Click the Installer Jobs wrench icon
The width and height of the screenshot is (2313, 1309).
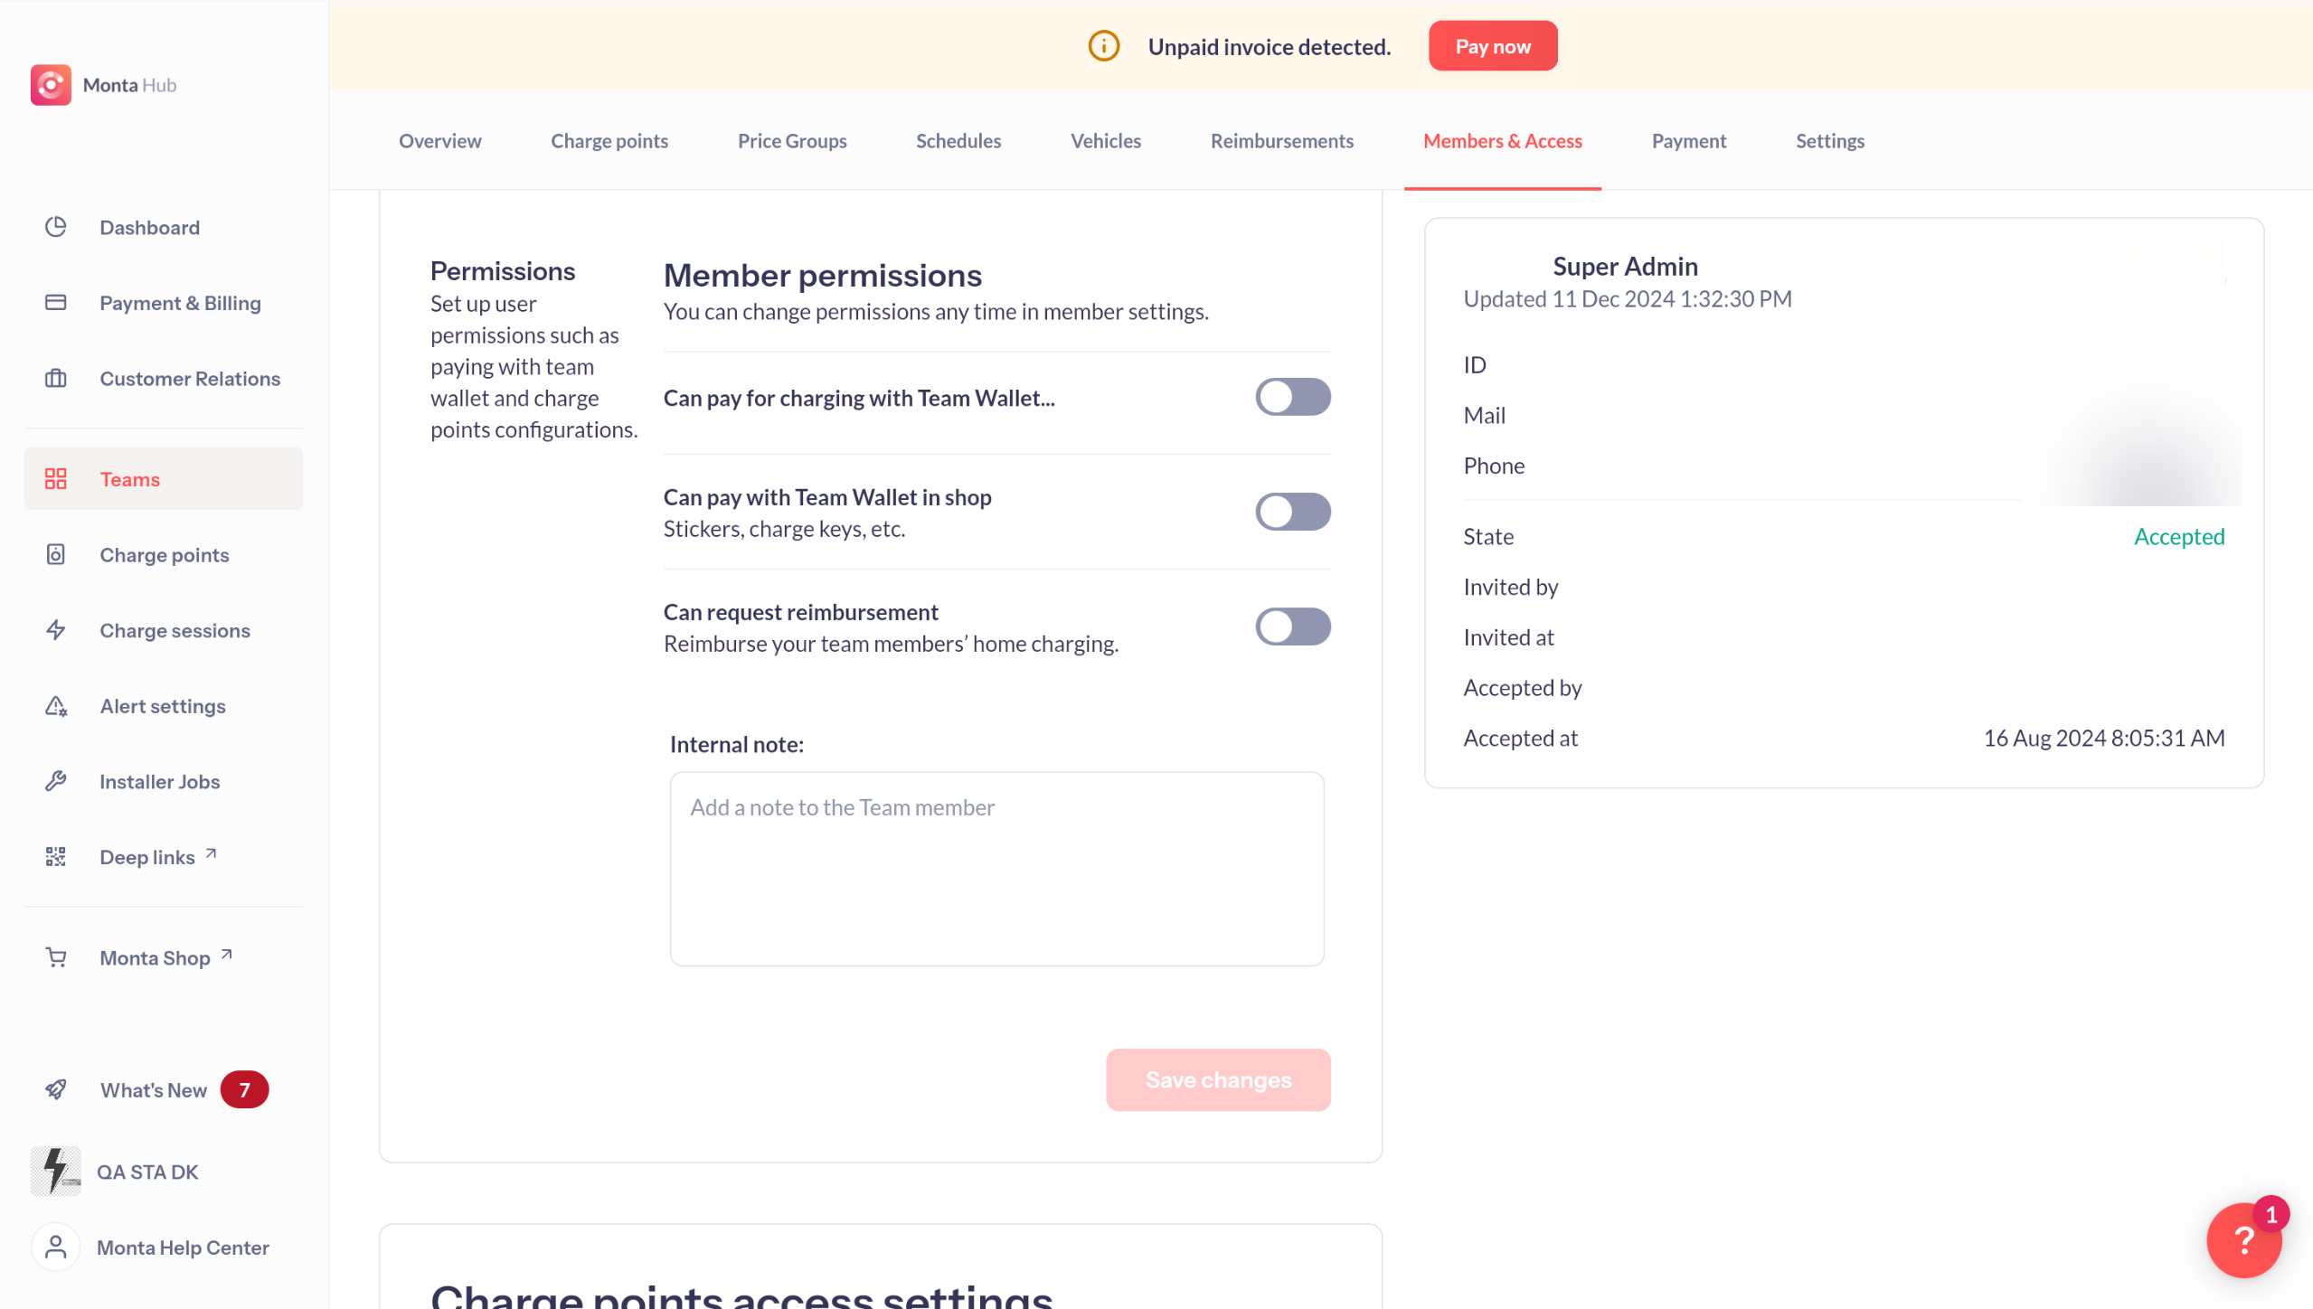[56, 781]
